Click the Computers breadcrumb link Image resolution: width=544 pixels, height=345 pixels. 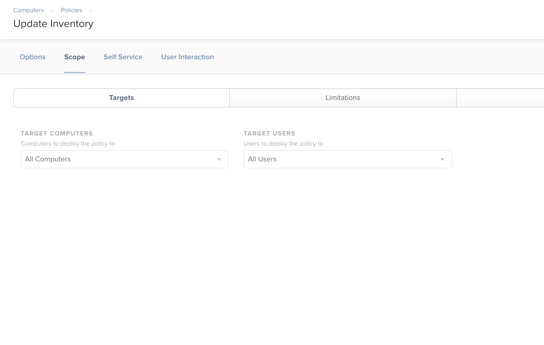[x=29, y=10]
